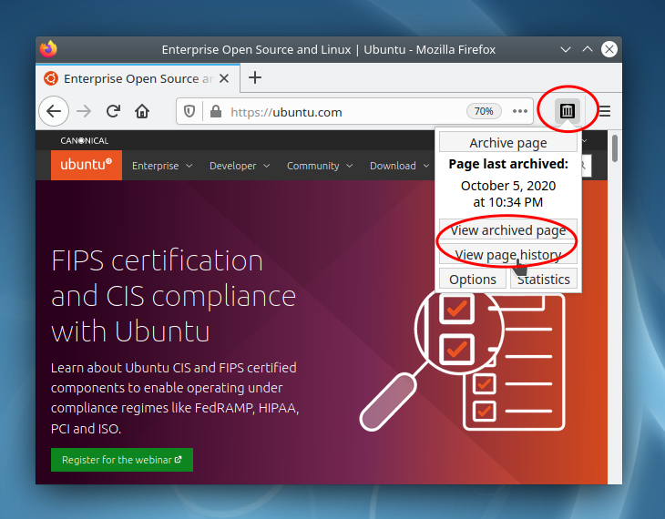
Task: Click the title bar minimize chevron
Action: pyautogui.click(x=566, y=49)
